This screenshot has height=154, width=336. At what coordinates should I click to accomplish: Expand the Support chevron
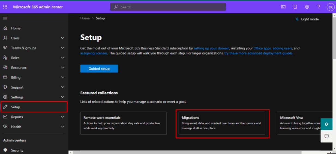[62, 87]
